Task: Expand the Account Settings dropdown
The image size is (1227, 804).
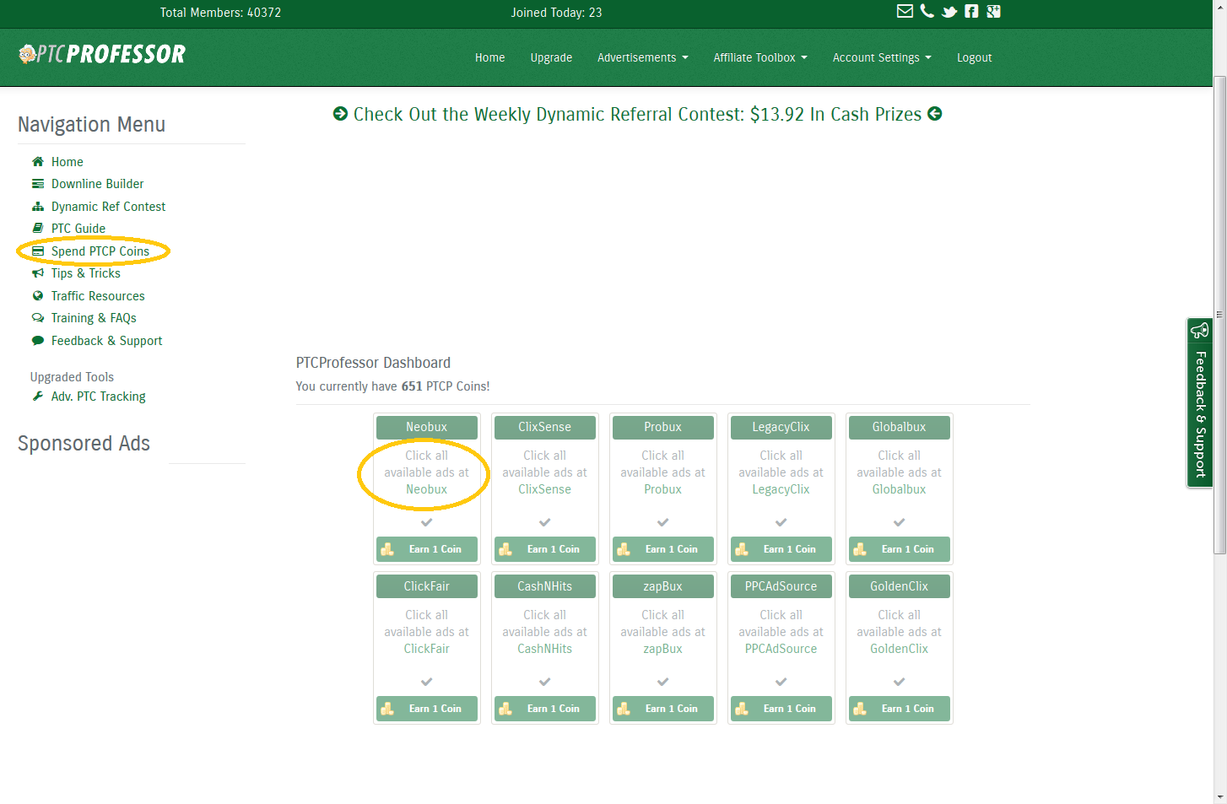Action: tap(882, 57)
